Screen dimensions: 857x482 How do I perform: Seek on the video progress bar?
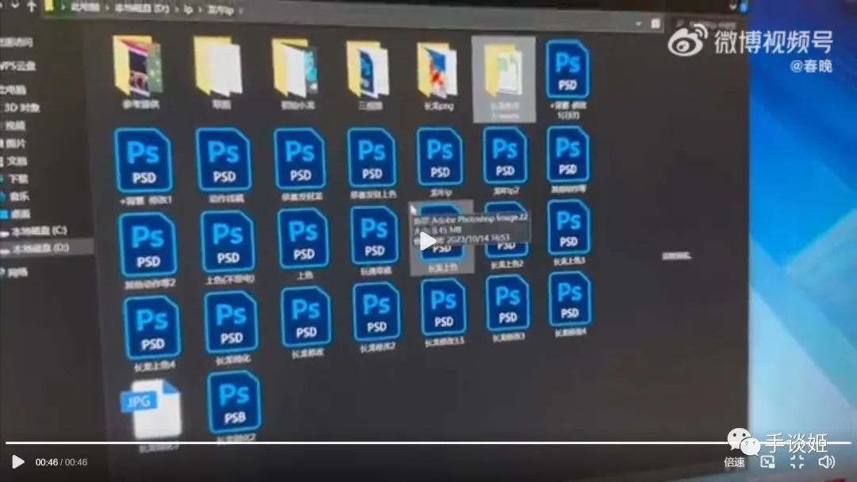[428, 442]
